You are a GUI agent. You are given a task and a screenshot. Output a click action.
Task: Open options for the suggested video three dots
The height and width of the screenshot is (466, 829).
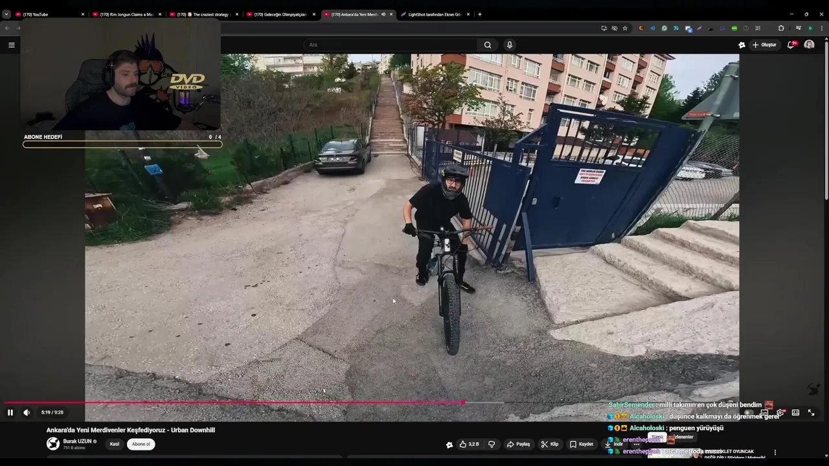(775, 452)
